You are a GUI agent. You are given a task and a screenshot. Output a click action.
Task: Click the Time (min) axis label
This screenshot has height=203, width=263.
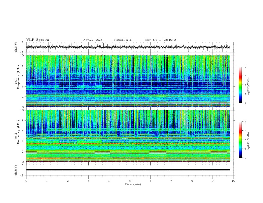[x=133, y=184]
